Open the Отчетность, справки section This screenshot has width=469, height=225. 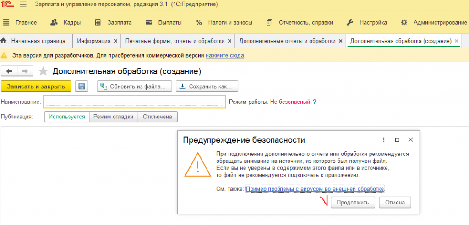[305, 23]
